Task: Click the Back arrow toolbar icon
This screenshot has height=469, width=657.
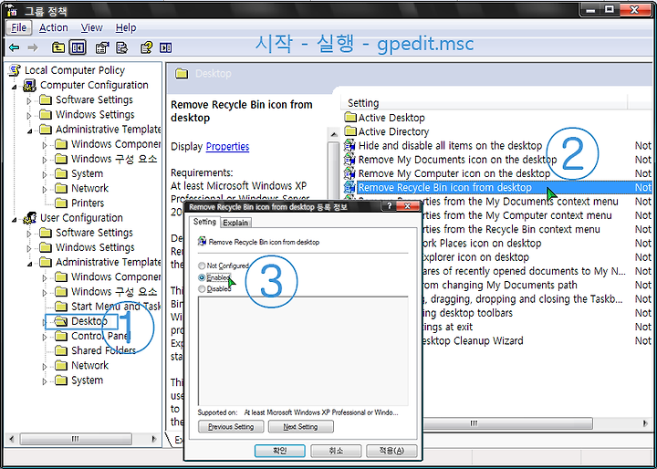Action: (15, 47)
